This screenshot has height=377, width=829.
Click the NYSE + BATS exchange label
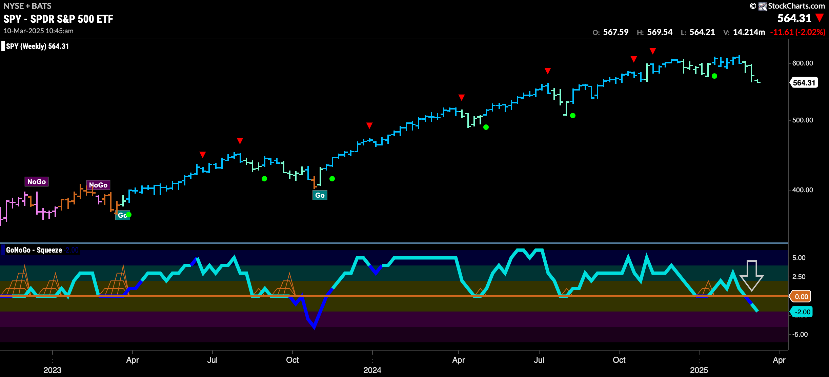click(x=27, y=6)
